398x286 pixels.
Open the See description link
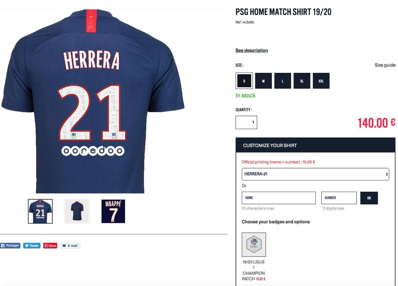pyautogui.click(x=252, y=50)
